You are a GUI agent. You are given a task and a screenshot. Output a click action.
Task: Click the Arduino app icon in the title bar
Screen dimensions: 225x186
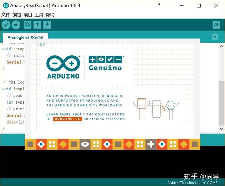pyautogui.click(x=6, y=6)
